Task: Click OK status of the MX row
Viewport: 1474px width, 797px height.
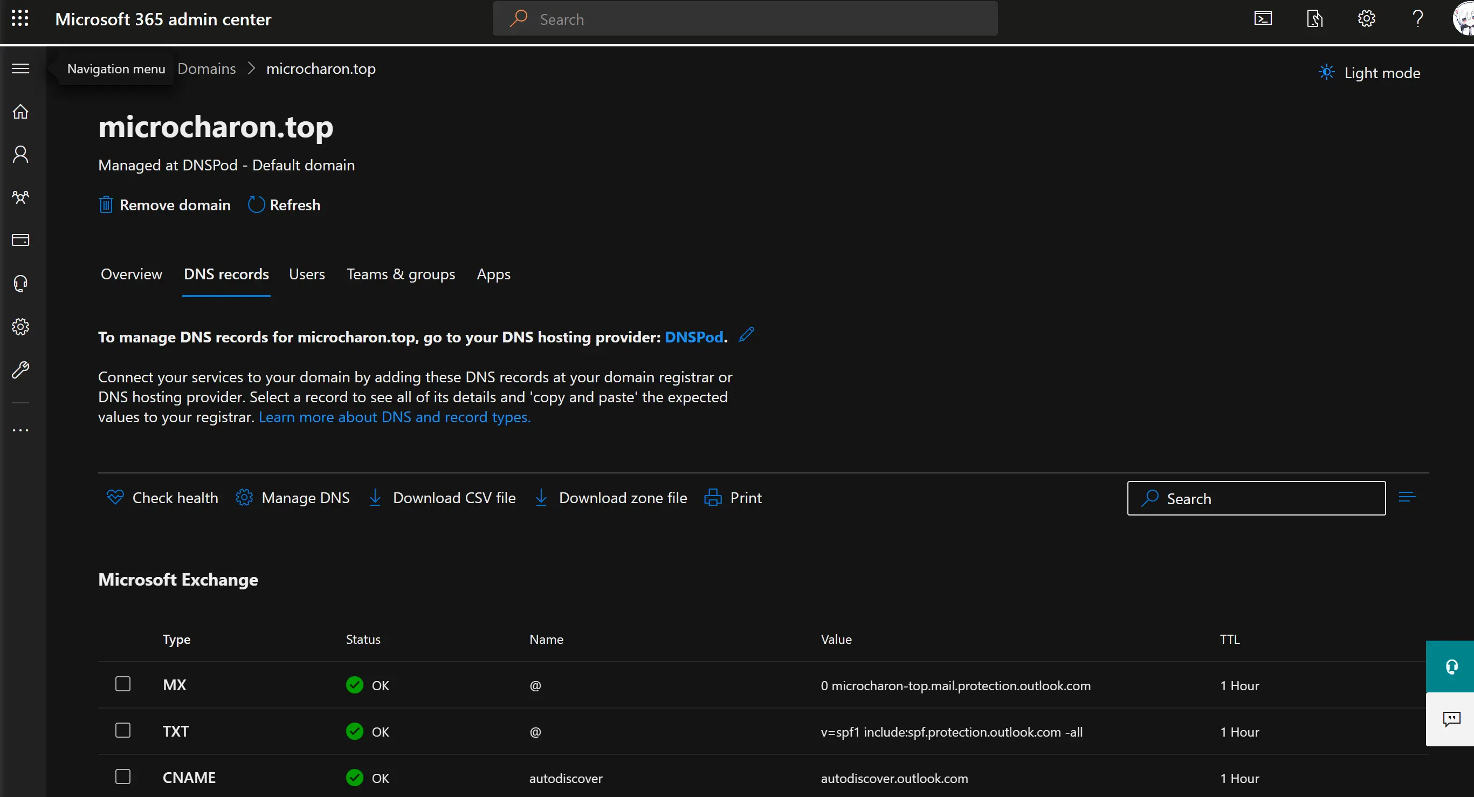Action: (x=367, y=685)
